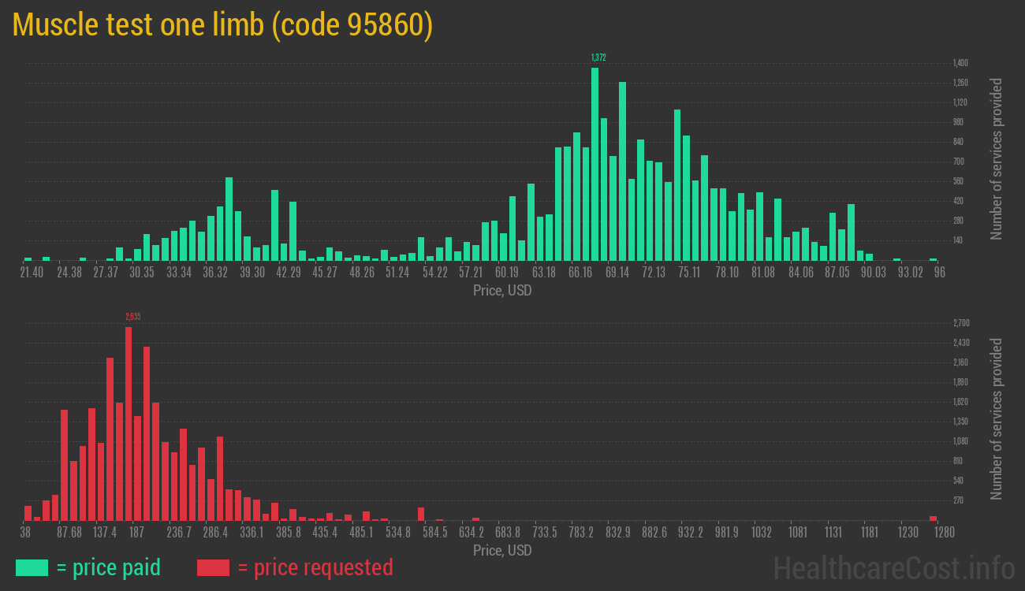The height and width of the screenshot is (591, 1025).
Task: Click the 840 y-axis label
Action: 959,142
